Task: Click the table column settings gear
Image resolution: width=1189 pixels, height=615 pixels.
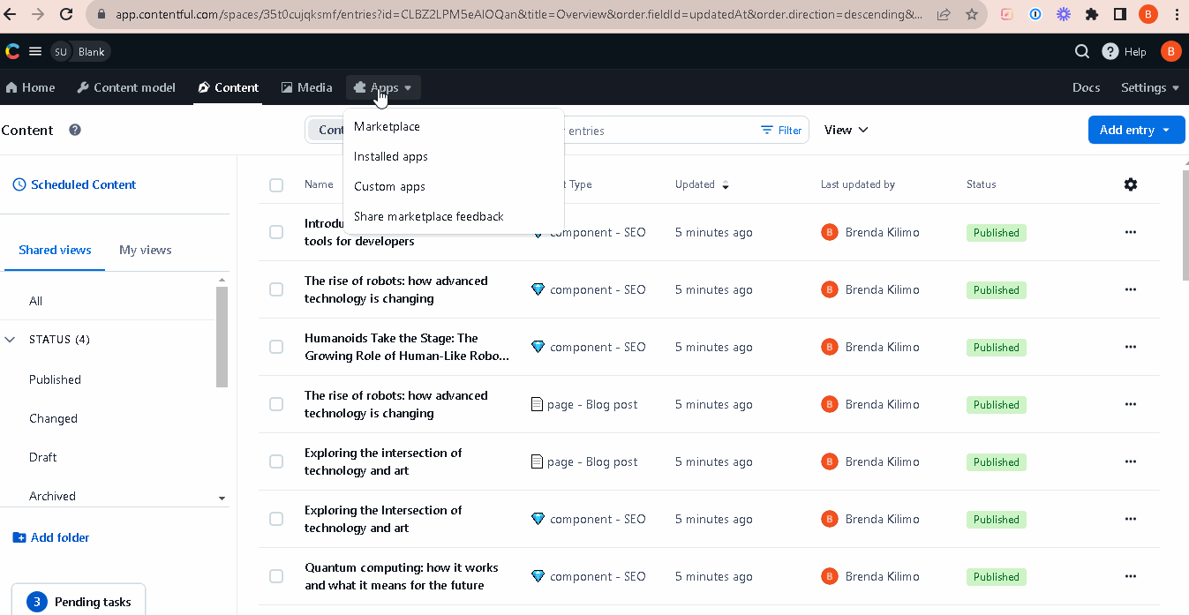Action: [x=1131, y=184]
